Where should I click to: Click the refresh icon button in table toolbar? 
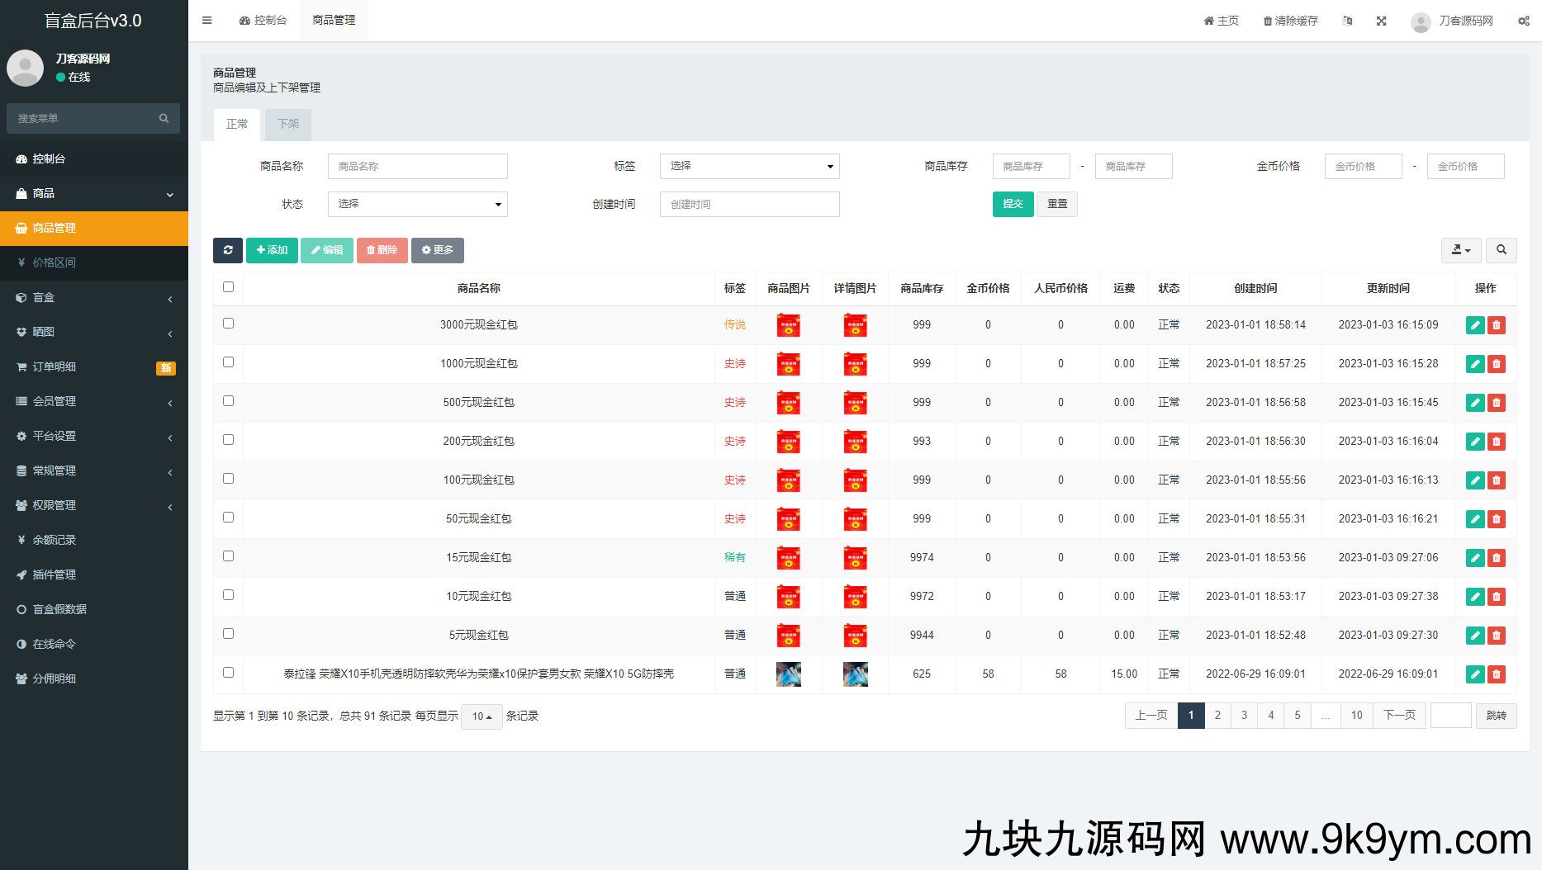click(228, 250)
